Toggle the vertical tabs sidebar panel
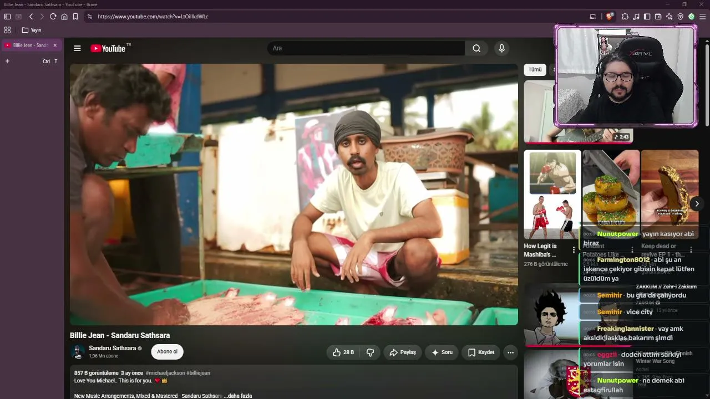 click(x=7, y=17)
